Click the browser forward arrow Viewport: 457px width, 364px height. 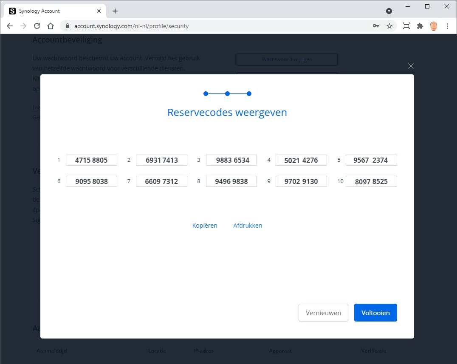click(23, 26)
